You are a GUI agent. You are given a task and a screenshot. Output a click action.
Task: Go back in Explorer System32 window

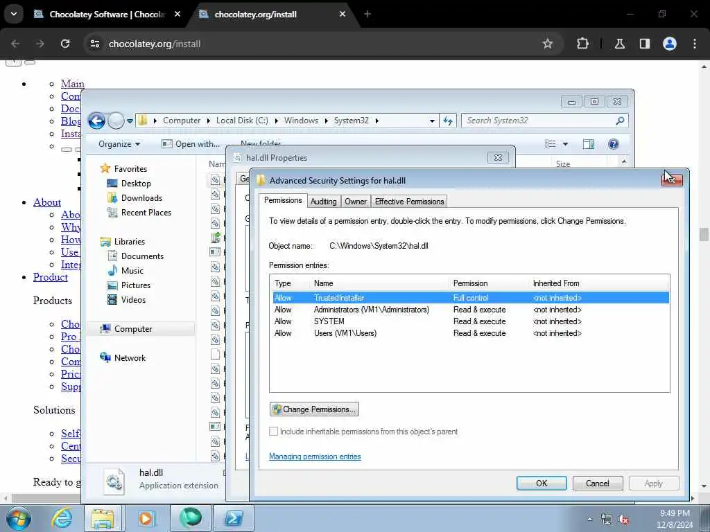click(x=96, y=121)
